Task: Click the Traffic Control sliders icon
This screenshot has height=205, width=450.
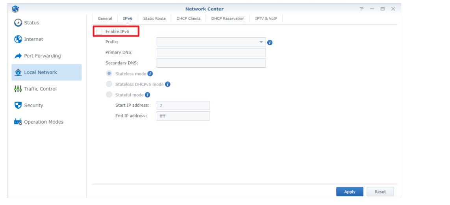Action: click(18, 89)
